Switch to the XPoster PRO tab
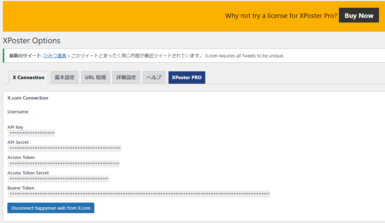This screenshot has width=385, height=223. [187, 77]
